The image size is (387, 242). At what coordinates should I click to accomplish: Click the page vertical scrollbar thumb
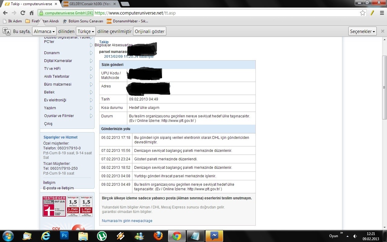point(384,87)
